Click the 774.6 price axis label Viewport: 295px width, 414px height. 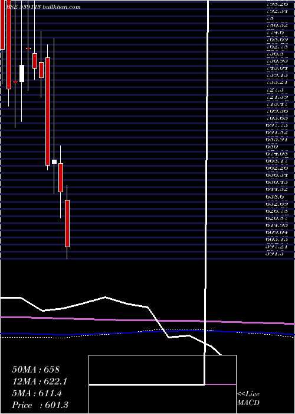pos(275,33)
